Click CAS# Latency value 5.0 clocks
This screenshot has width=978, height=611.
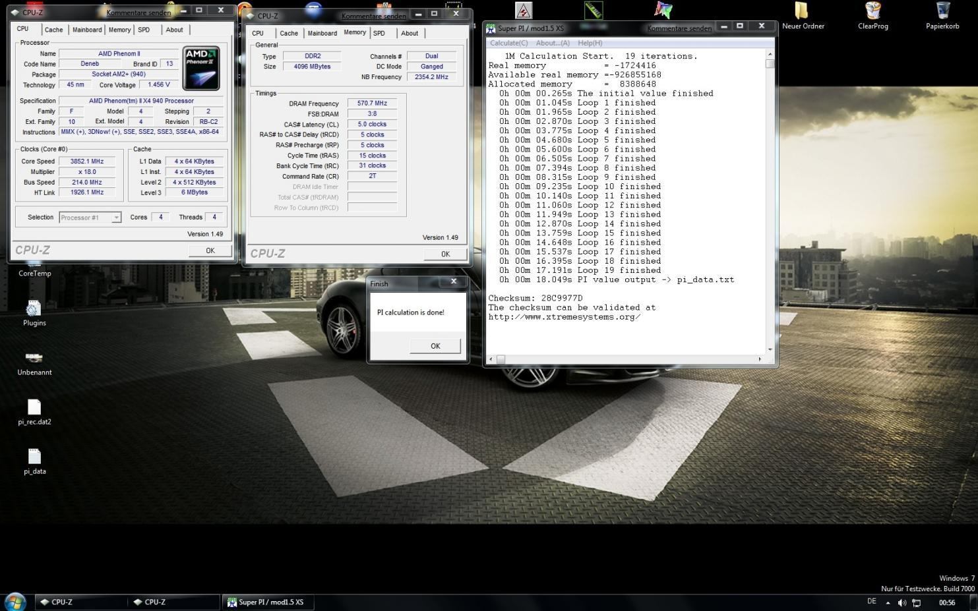click(372, 124)
